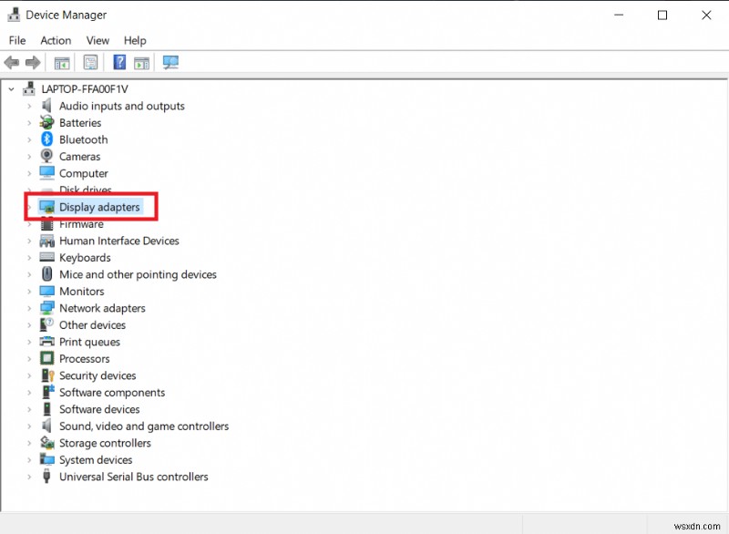
Task: Expand the Sound, video and game controllers node
Action: pyautogui.click(x=28, y=426)
